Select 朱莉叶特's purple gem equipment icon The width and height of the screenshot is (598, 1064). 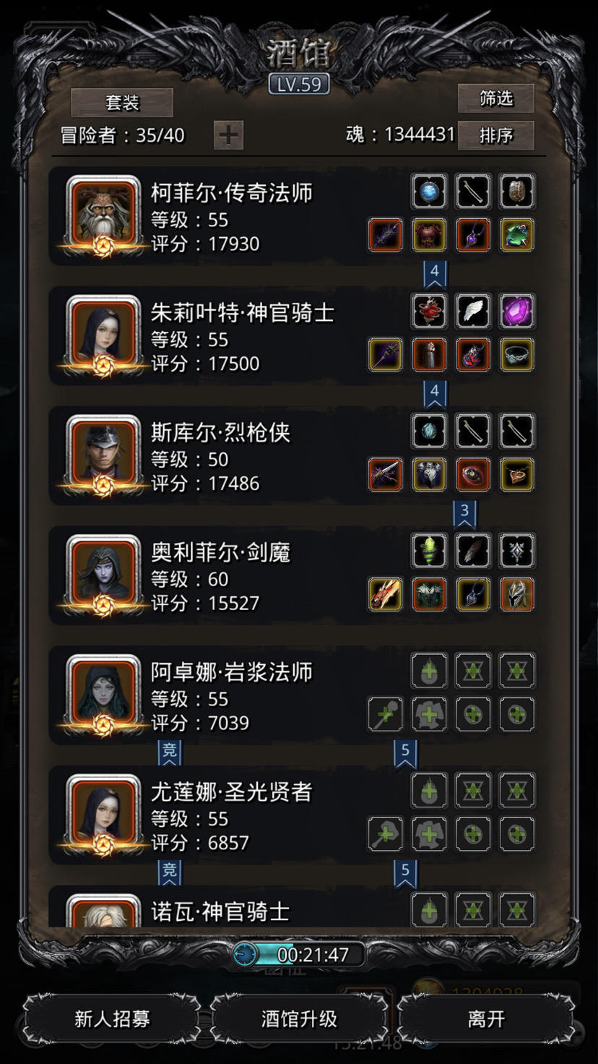coord(517,312)
